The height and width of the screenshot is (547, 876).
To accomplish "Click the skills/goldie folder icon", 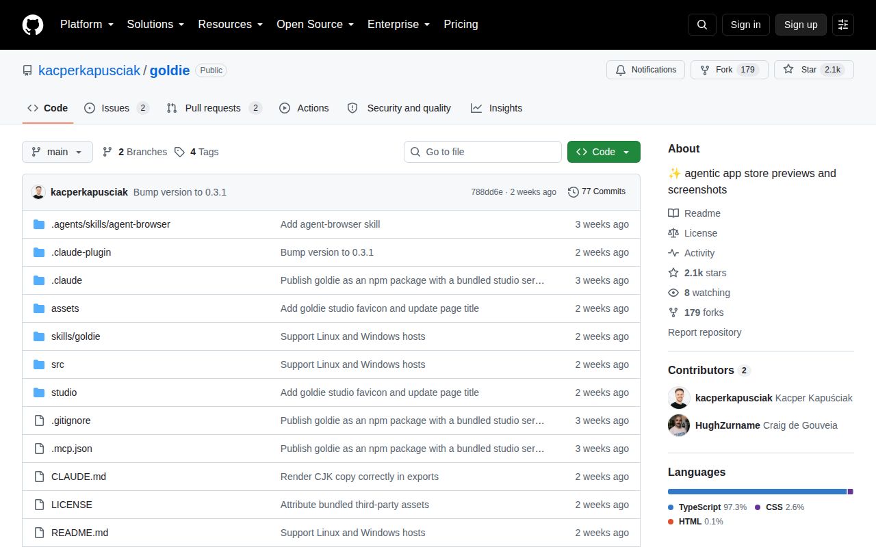I will click(x=39, y=336).
